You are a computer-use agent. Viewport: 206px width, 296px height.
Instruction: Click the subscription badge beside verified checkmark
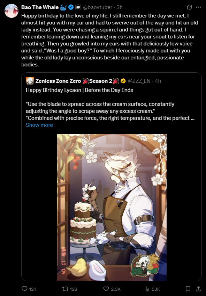(x=78, y=7)
